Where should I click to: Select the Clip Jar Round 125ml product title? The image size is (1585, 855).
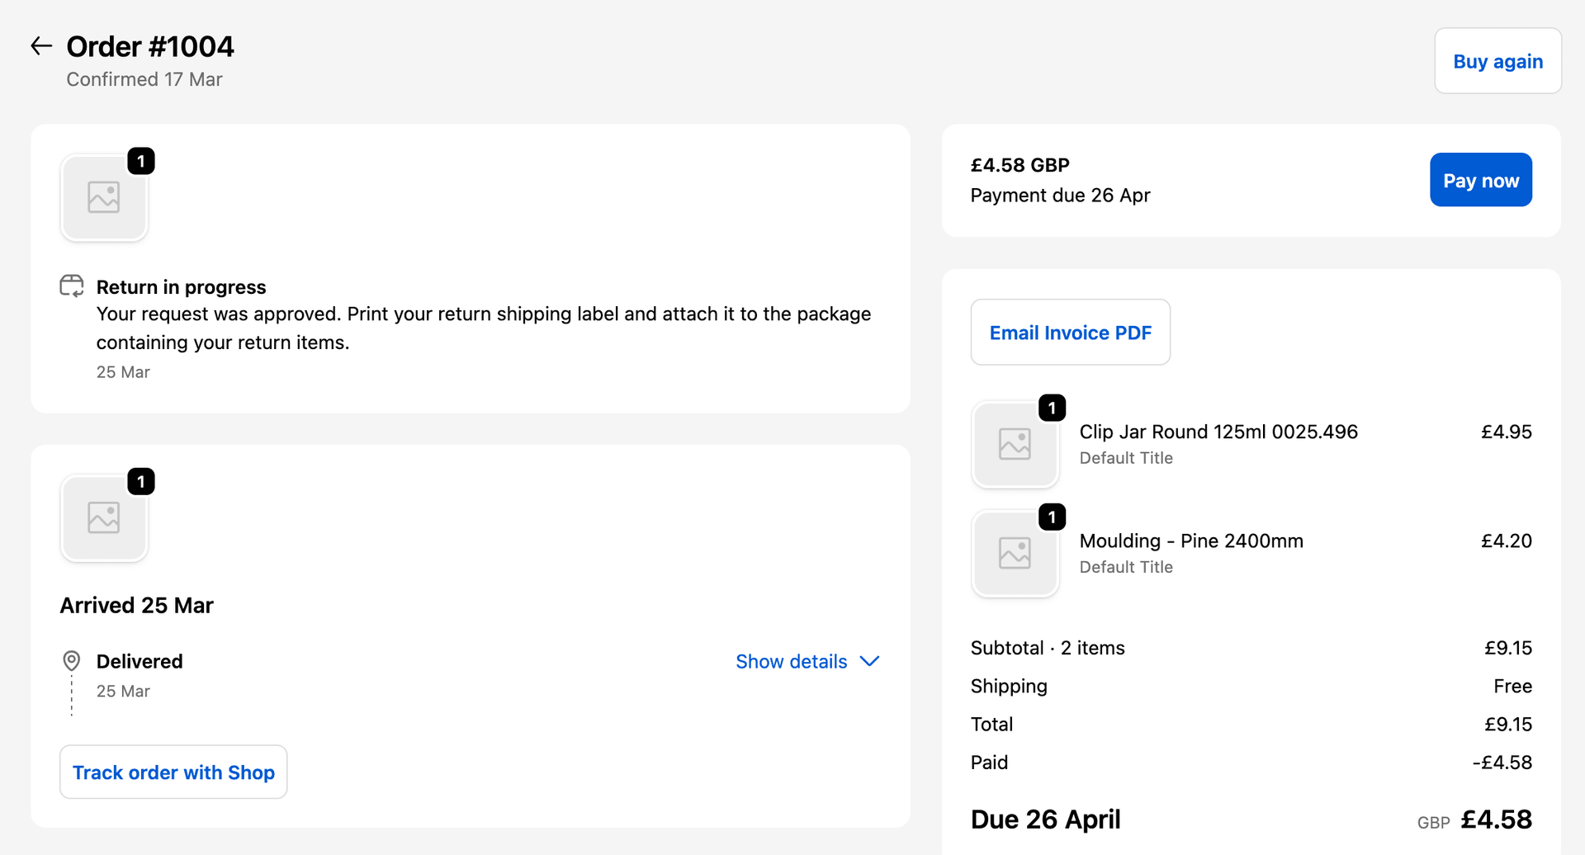pos(1218,431)
